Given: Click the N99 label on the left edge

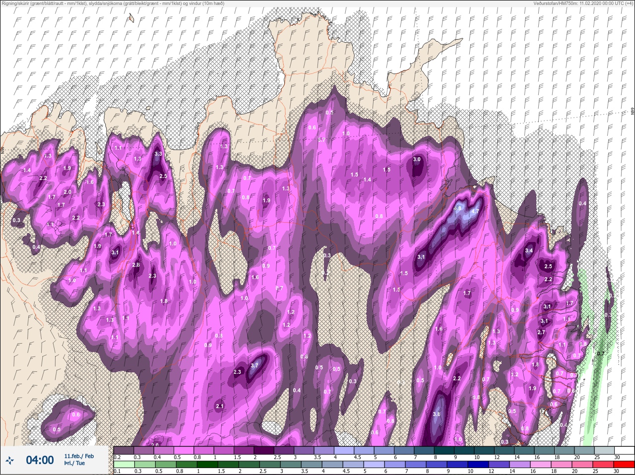Looking at the screenshot, I should tap(2, 149).
